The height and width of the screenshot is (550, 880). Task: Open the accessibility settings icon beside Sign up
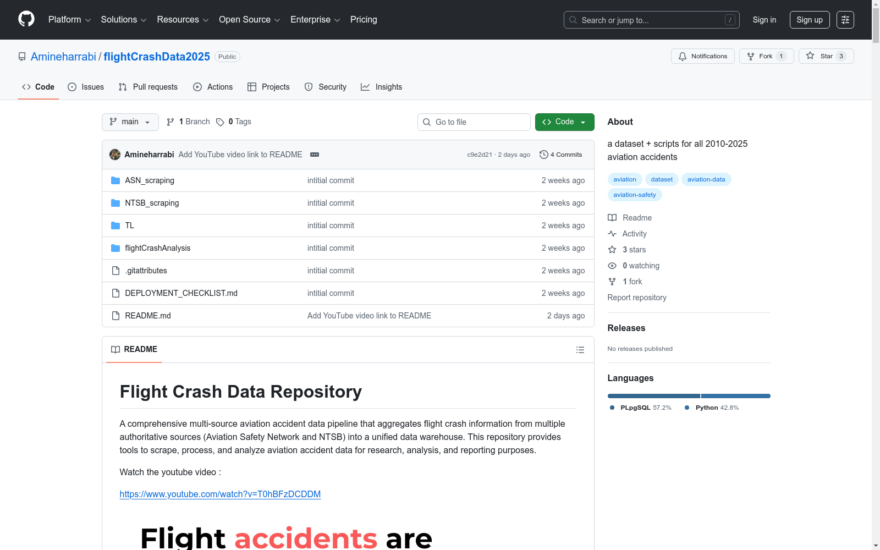845,20
